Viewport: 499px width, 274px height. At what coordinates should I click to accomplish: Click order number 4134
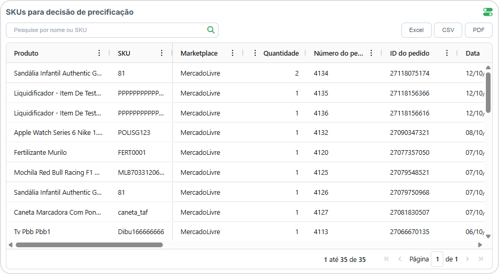click(x=321, y=73)
